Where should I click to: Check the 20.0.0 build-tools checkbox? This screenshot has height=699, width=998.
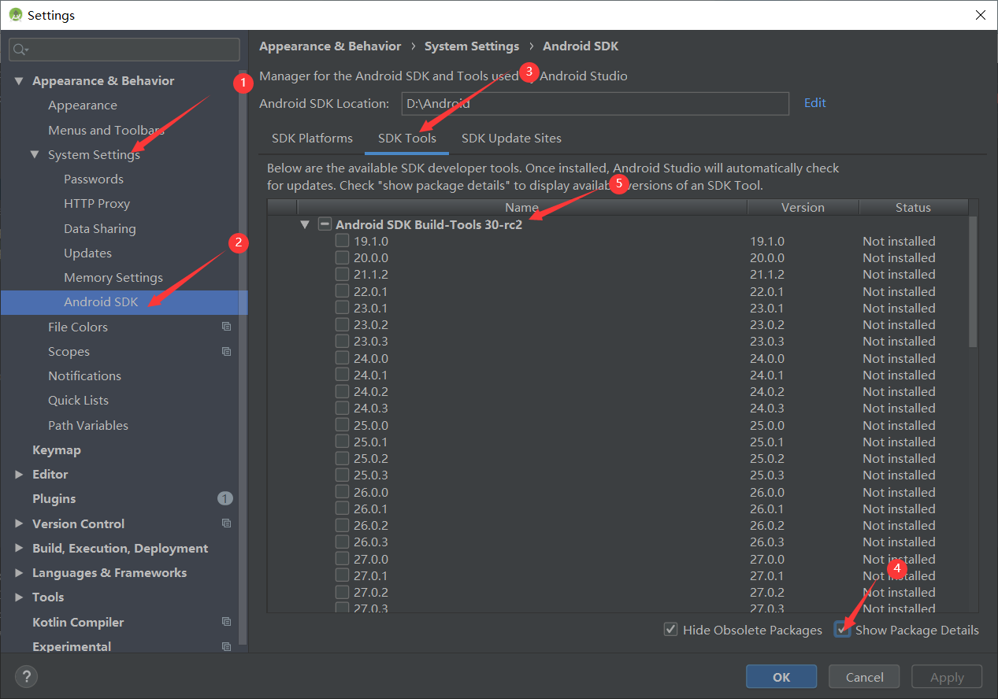pyautogui.click(x=342, y=257)
